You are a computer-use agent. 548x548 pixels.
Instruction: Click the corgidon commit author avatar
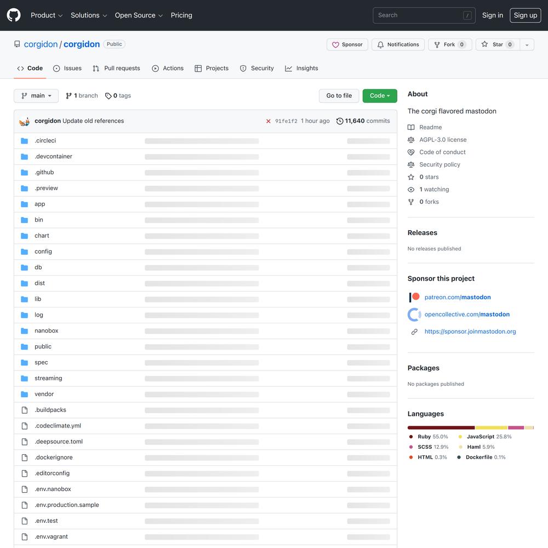[x=25, y=121]
